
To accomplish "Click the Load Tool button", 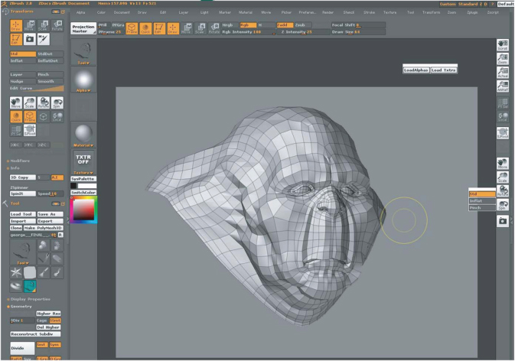I will tap(22, 213).
